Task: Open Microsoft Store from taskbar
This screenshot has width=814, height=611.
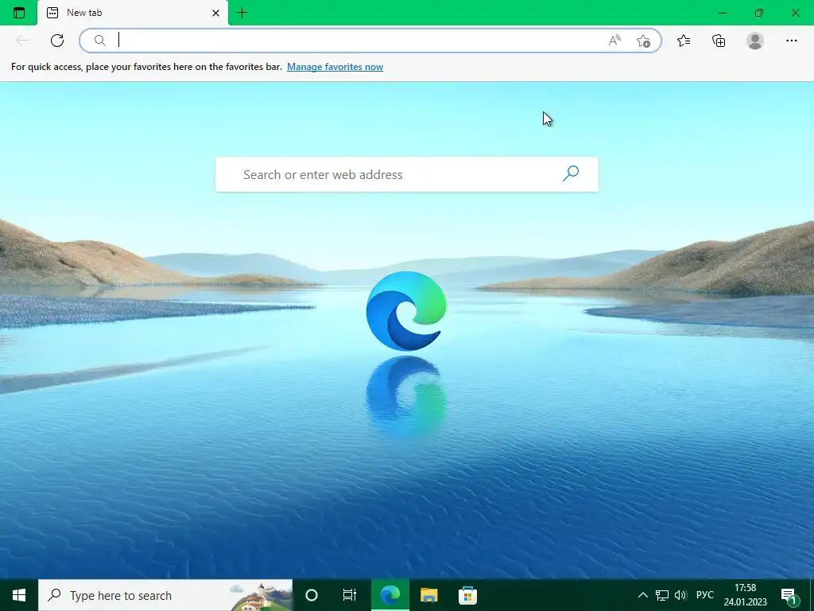Action: [x=467, y=595]
